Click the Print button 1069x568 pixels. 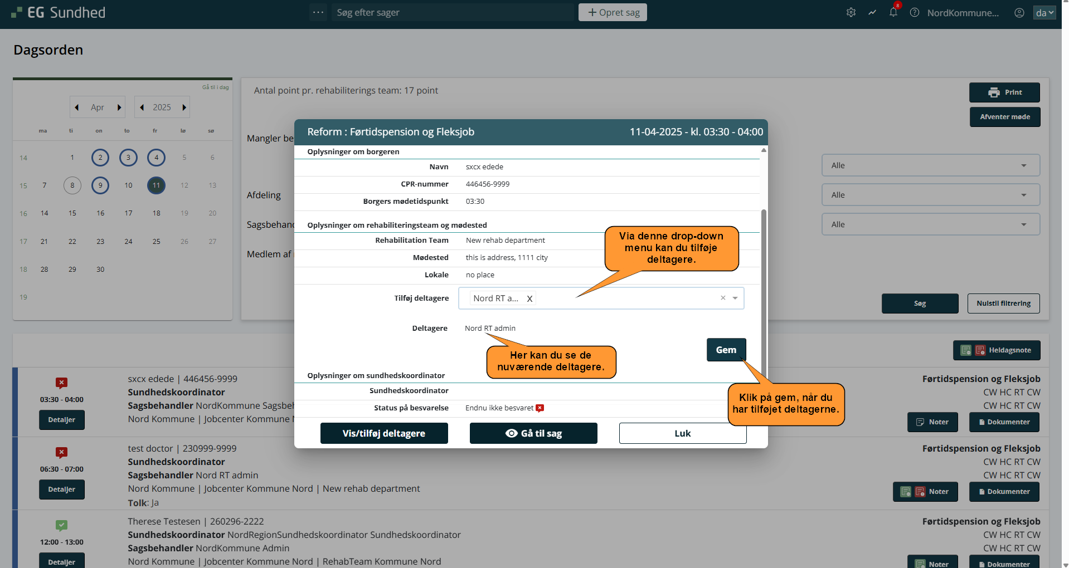click(1004, 92)
